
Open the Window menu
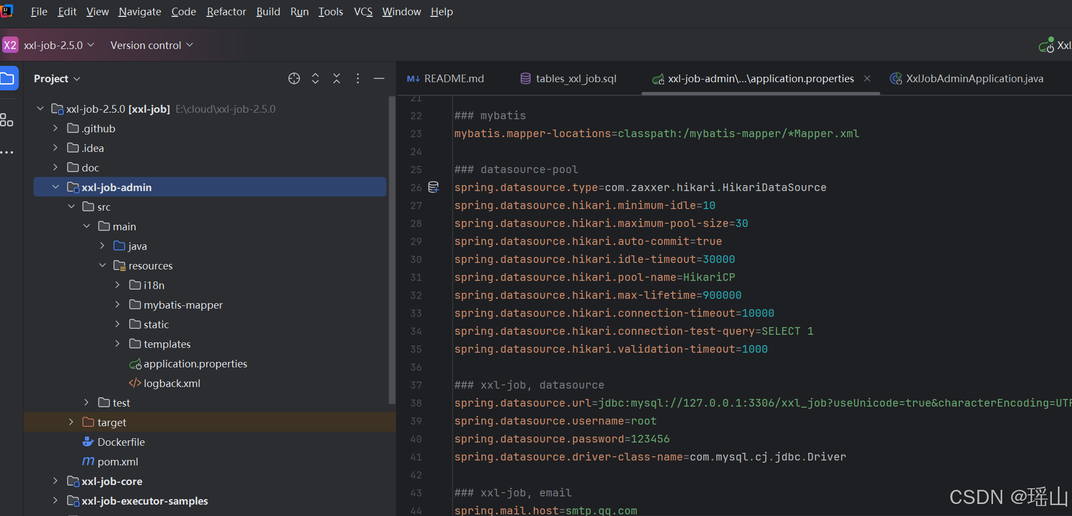pyautogui.click(x=401, y=11)
